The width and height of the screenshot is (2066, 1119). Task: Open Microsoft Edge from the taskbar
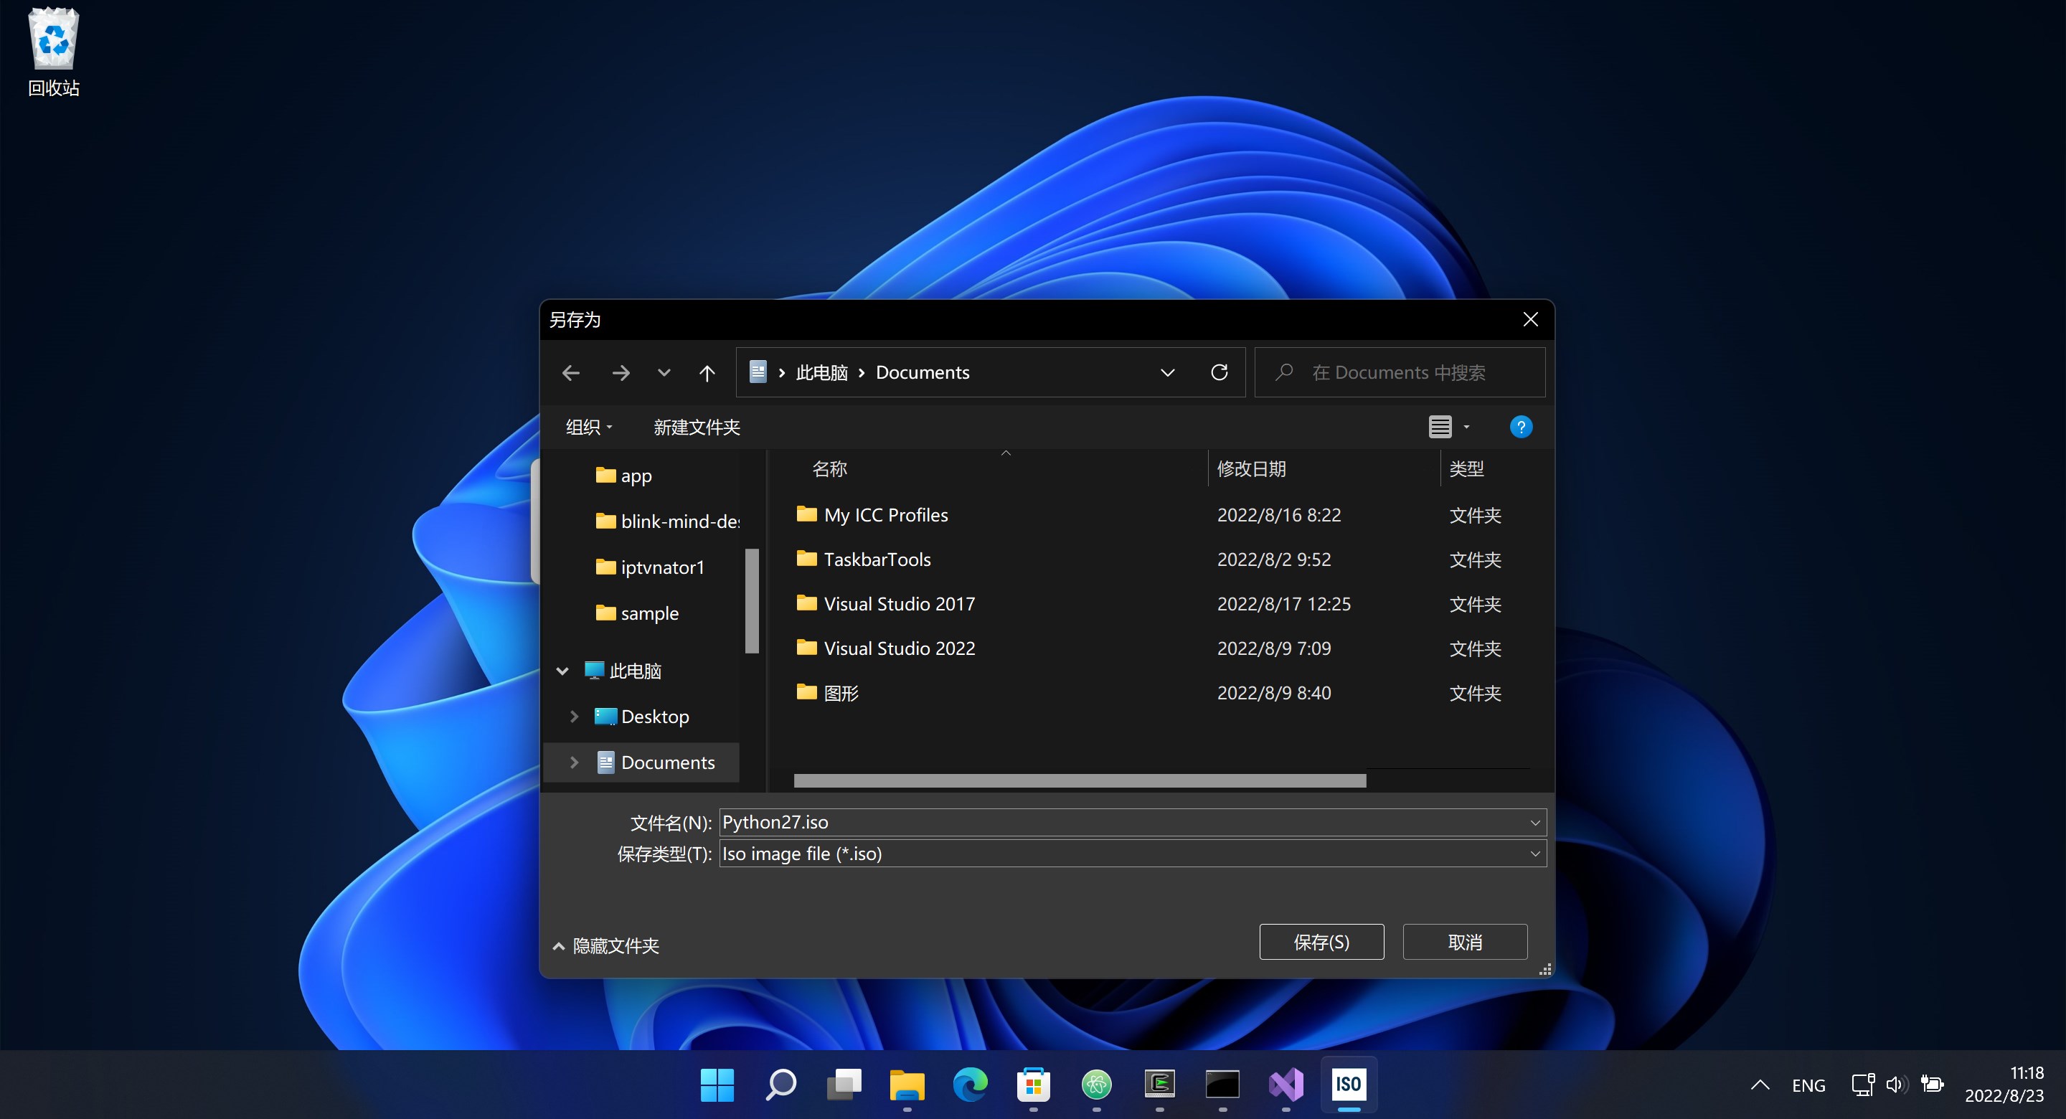(x=970, y=1085)
